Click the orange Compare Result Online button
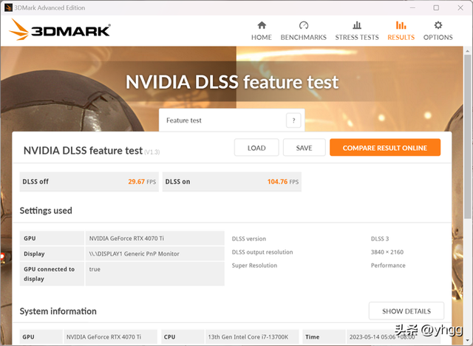Screen dimensions: 473x346 tap(384, 148)
